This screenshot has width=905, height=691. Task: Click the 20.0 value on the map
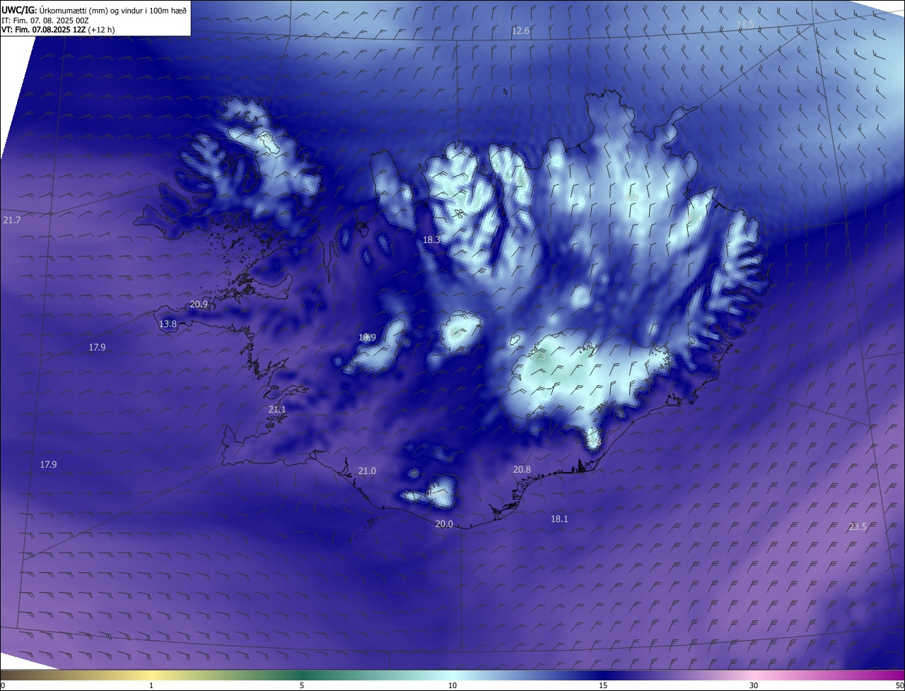pyautogui.click(x=444, y=524)
